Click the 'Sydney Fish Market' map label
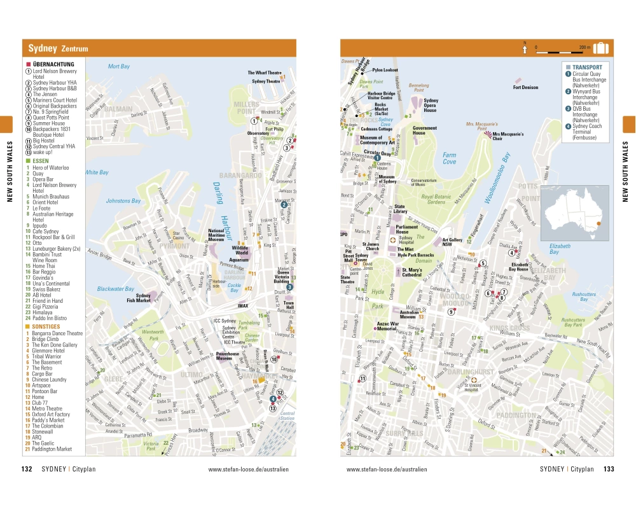Screen dimensions: 636x509 [138, 298]
